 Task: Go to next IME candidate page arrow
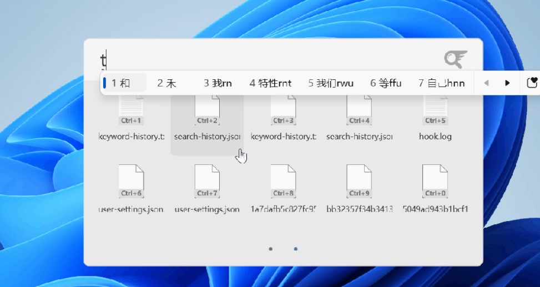point(507,83)
